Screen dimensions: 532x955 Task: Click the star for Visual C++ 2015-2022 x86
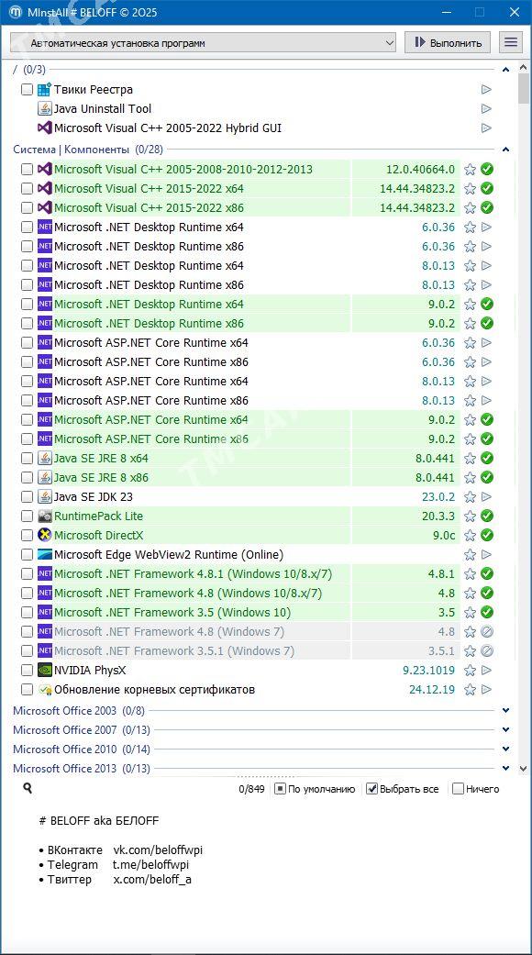pyautogui.click(x=470, y=207)
